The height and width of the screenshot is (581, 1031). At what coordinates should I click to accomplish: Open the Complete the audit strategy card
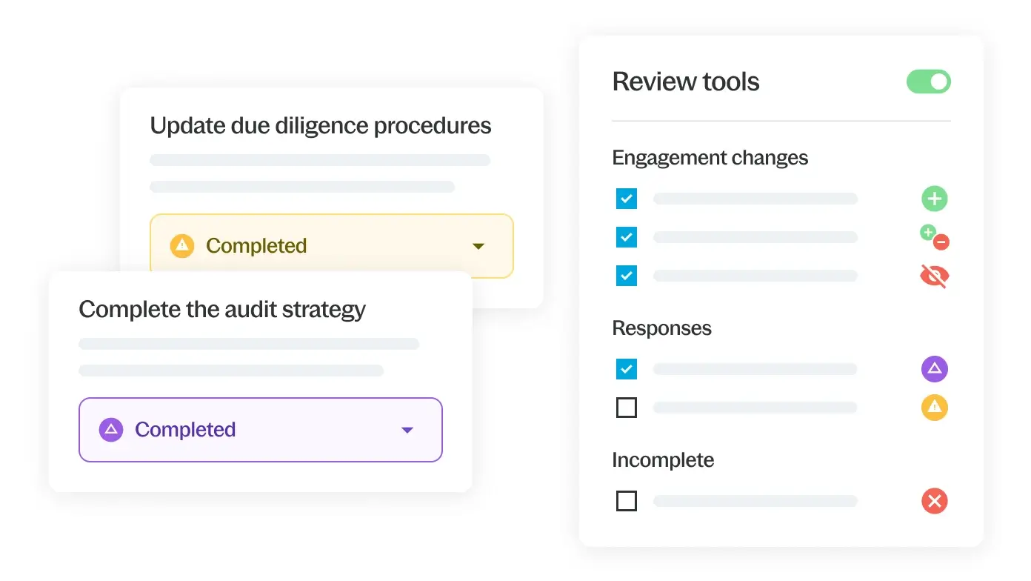point(222,309)
